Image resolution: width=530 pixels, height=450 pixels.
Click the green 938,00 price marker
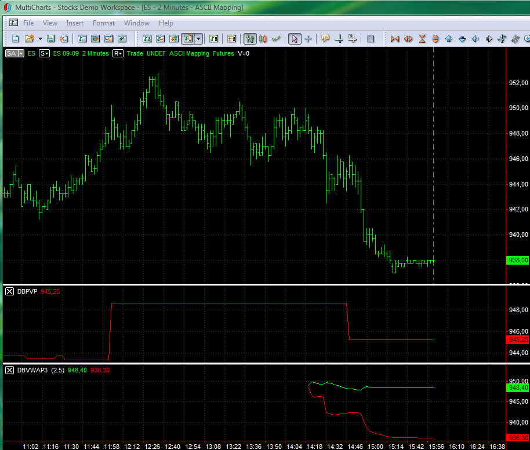518,260
